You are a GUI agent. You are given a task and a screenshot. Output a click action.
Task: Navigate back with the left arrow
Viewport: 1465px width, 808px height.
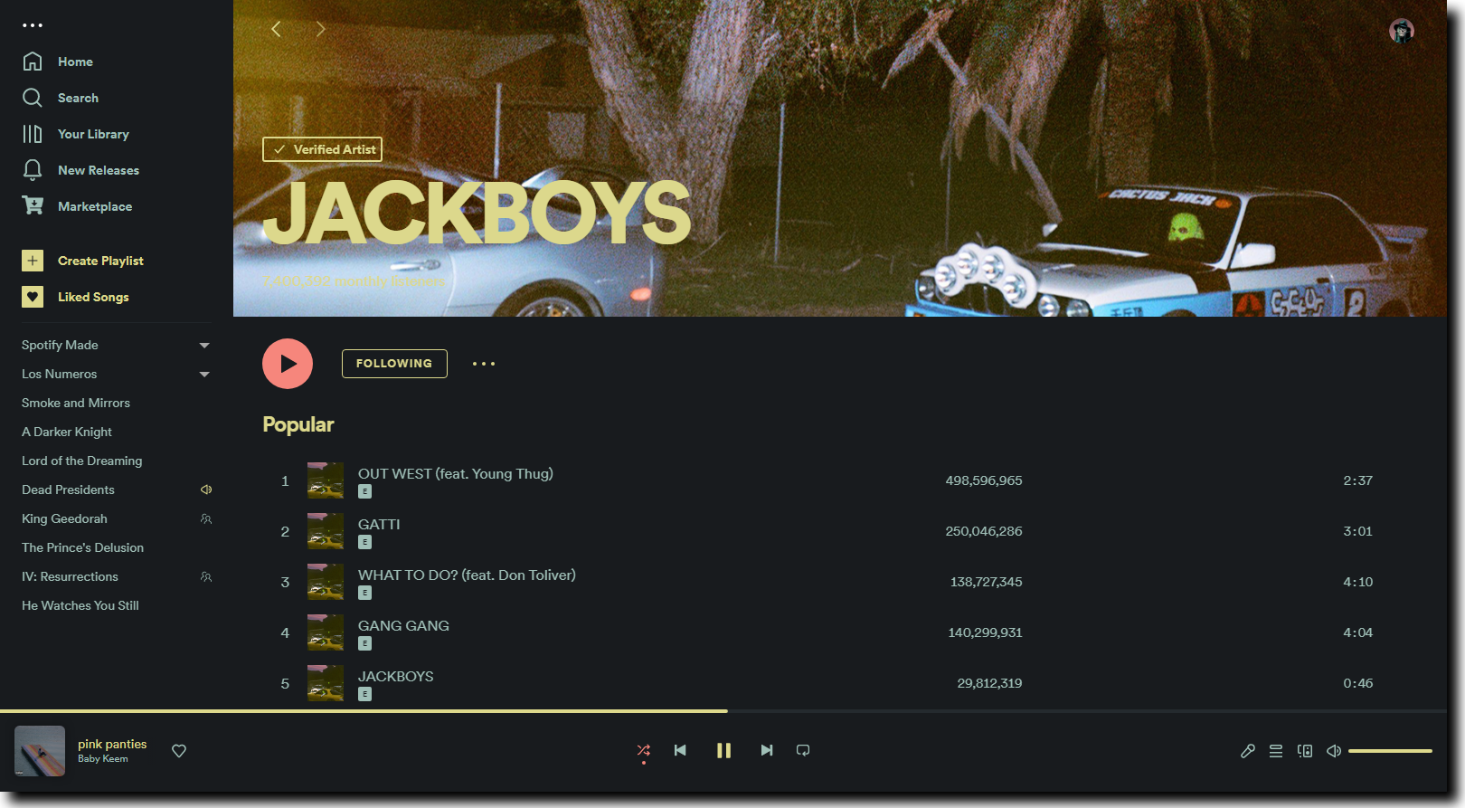click(x=276, y=29)
